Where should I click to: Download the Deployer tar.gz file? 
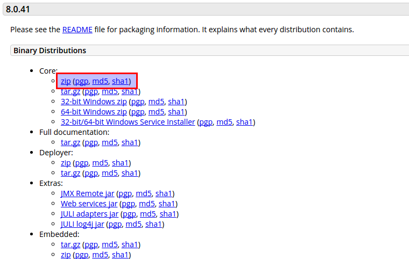click(70, 173)
